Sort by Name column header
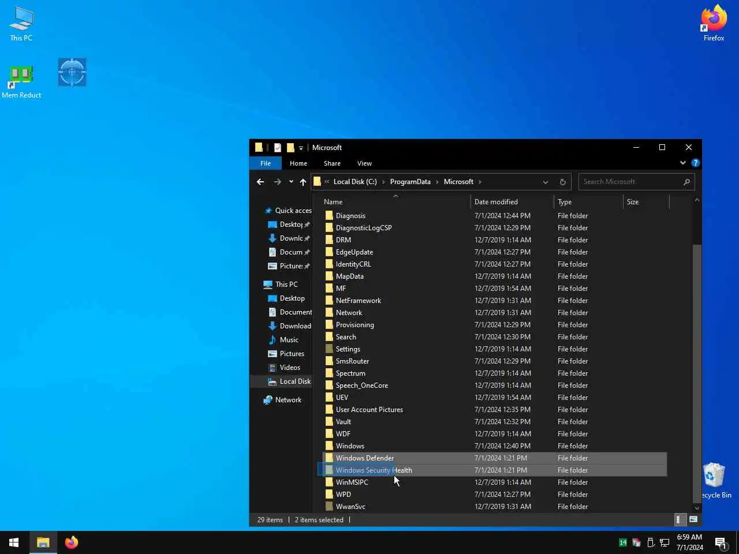This screenshot has height=554, width=739. click(x=396, y=202)
